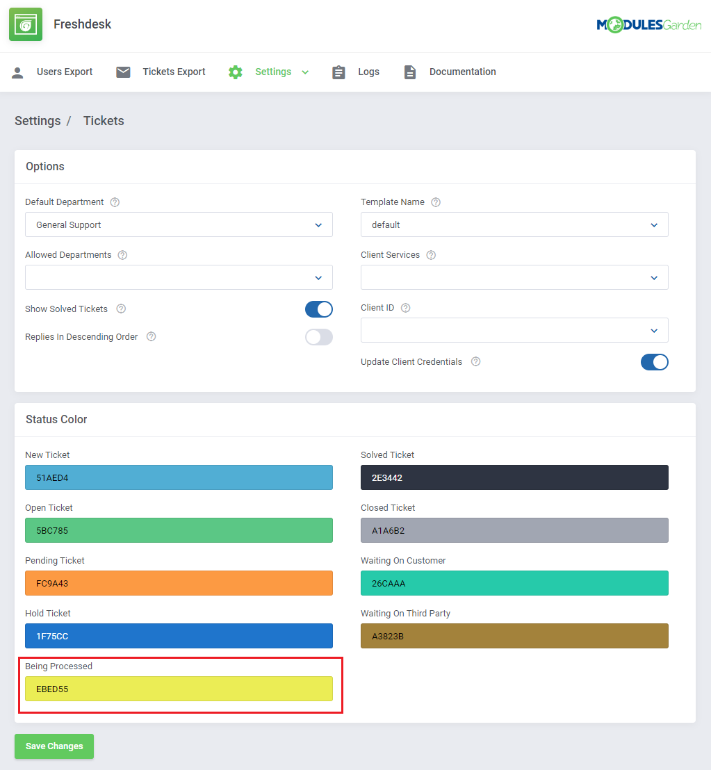Click the green Freshdesk logo icon
Screen dimensions: 711x770
[26, 24]
